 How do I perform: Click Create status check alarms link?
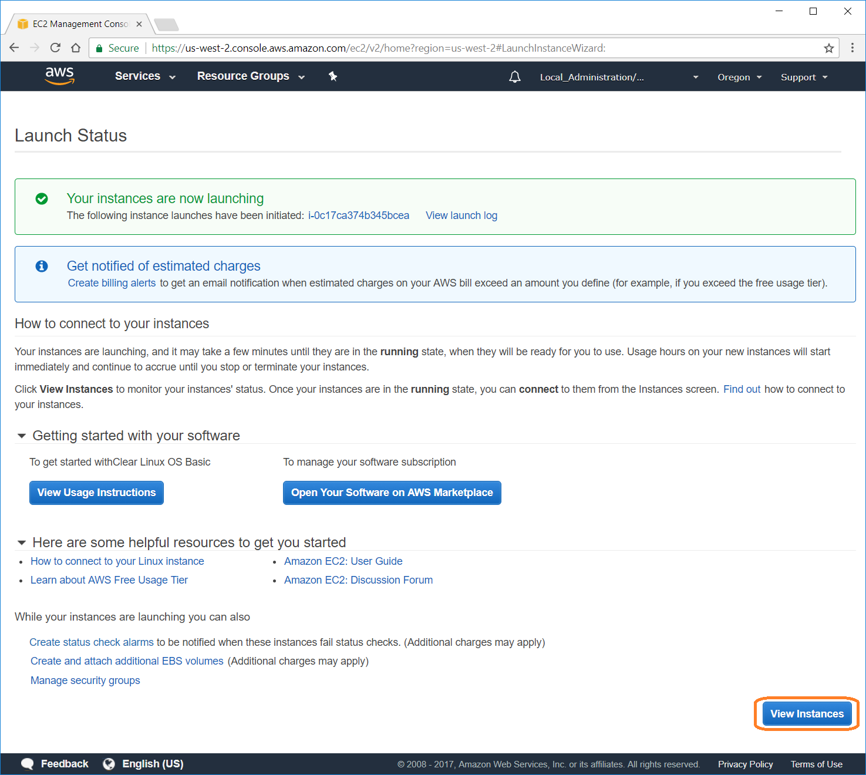(x=92, y=642)
